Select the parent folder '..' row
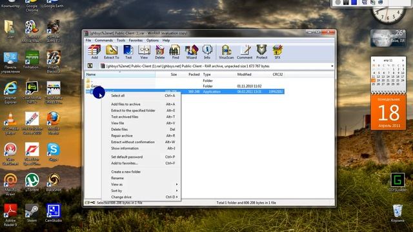Screen dimensions: 413x232 pos(185,81)
